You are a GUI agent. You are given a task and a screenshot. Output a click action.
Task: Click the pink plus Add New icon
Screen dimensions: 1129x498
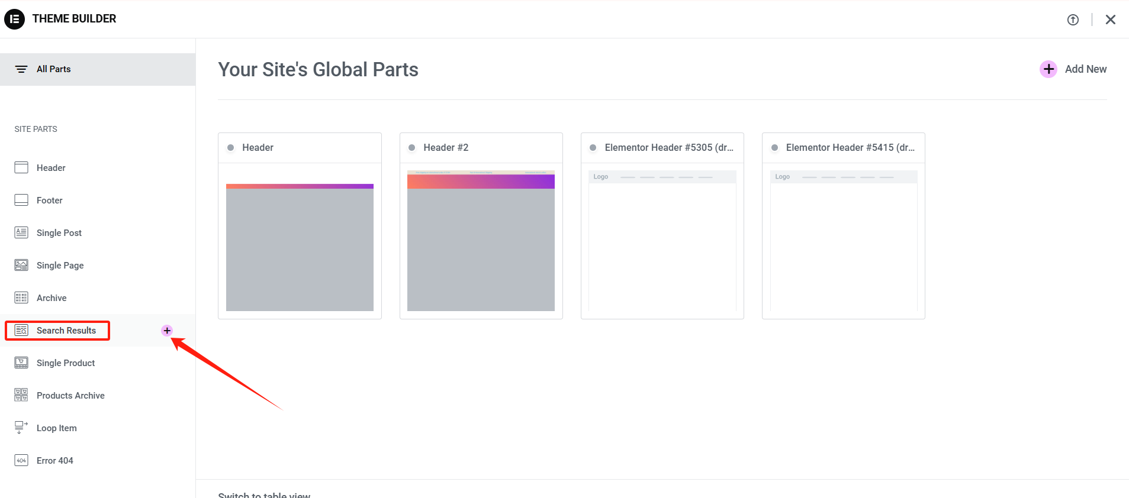click(x=1048, y=69)
